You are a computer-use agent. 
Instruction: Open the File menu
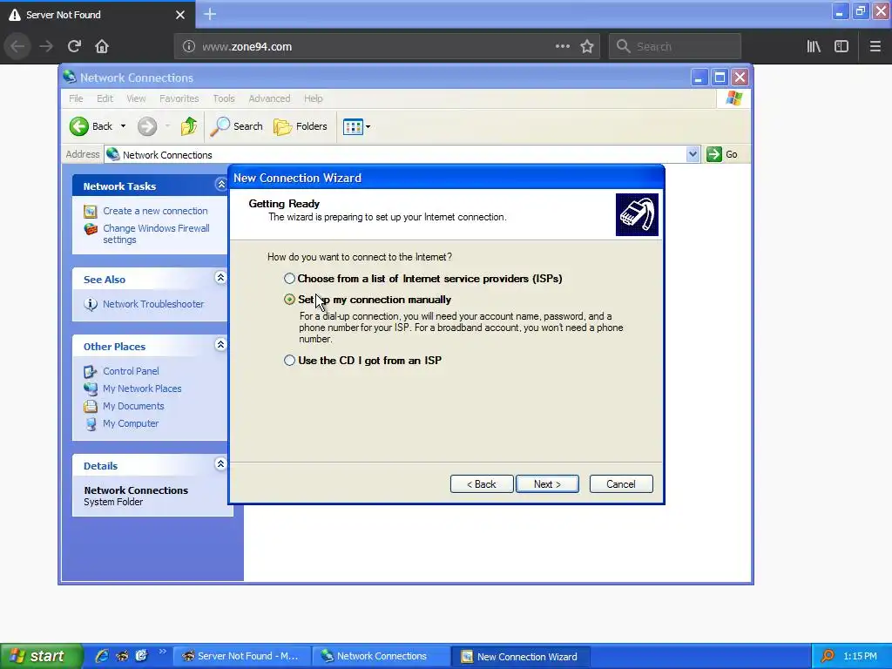[76, 98]
